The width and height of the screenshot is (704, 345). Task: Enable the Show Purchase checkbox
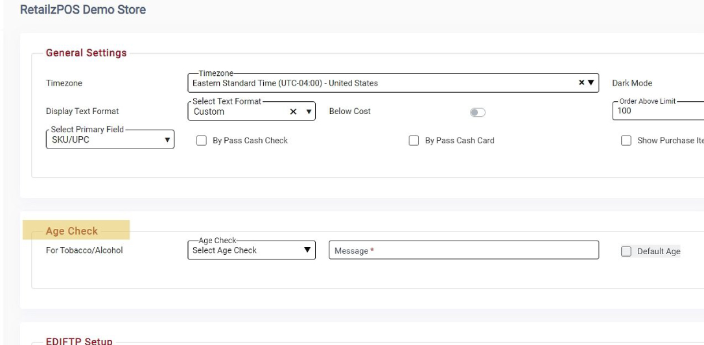[x=626, y=141]
